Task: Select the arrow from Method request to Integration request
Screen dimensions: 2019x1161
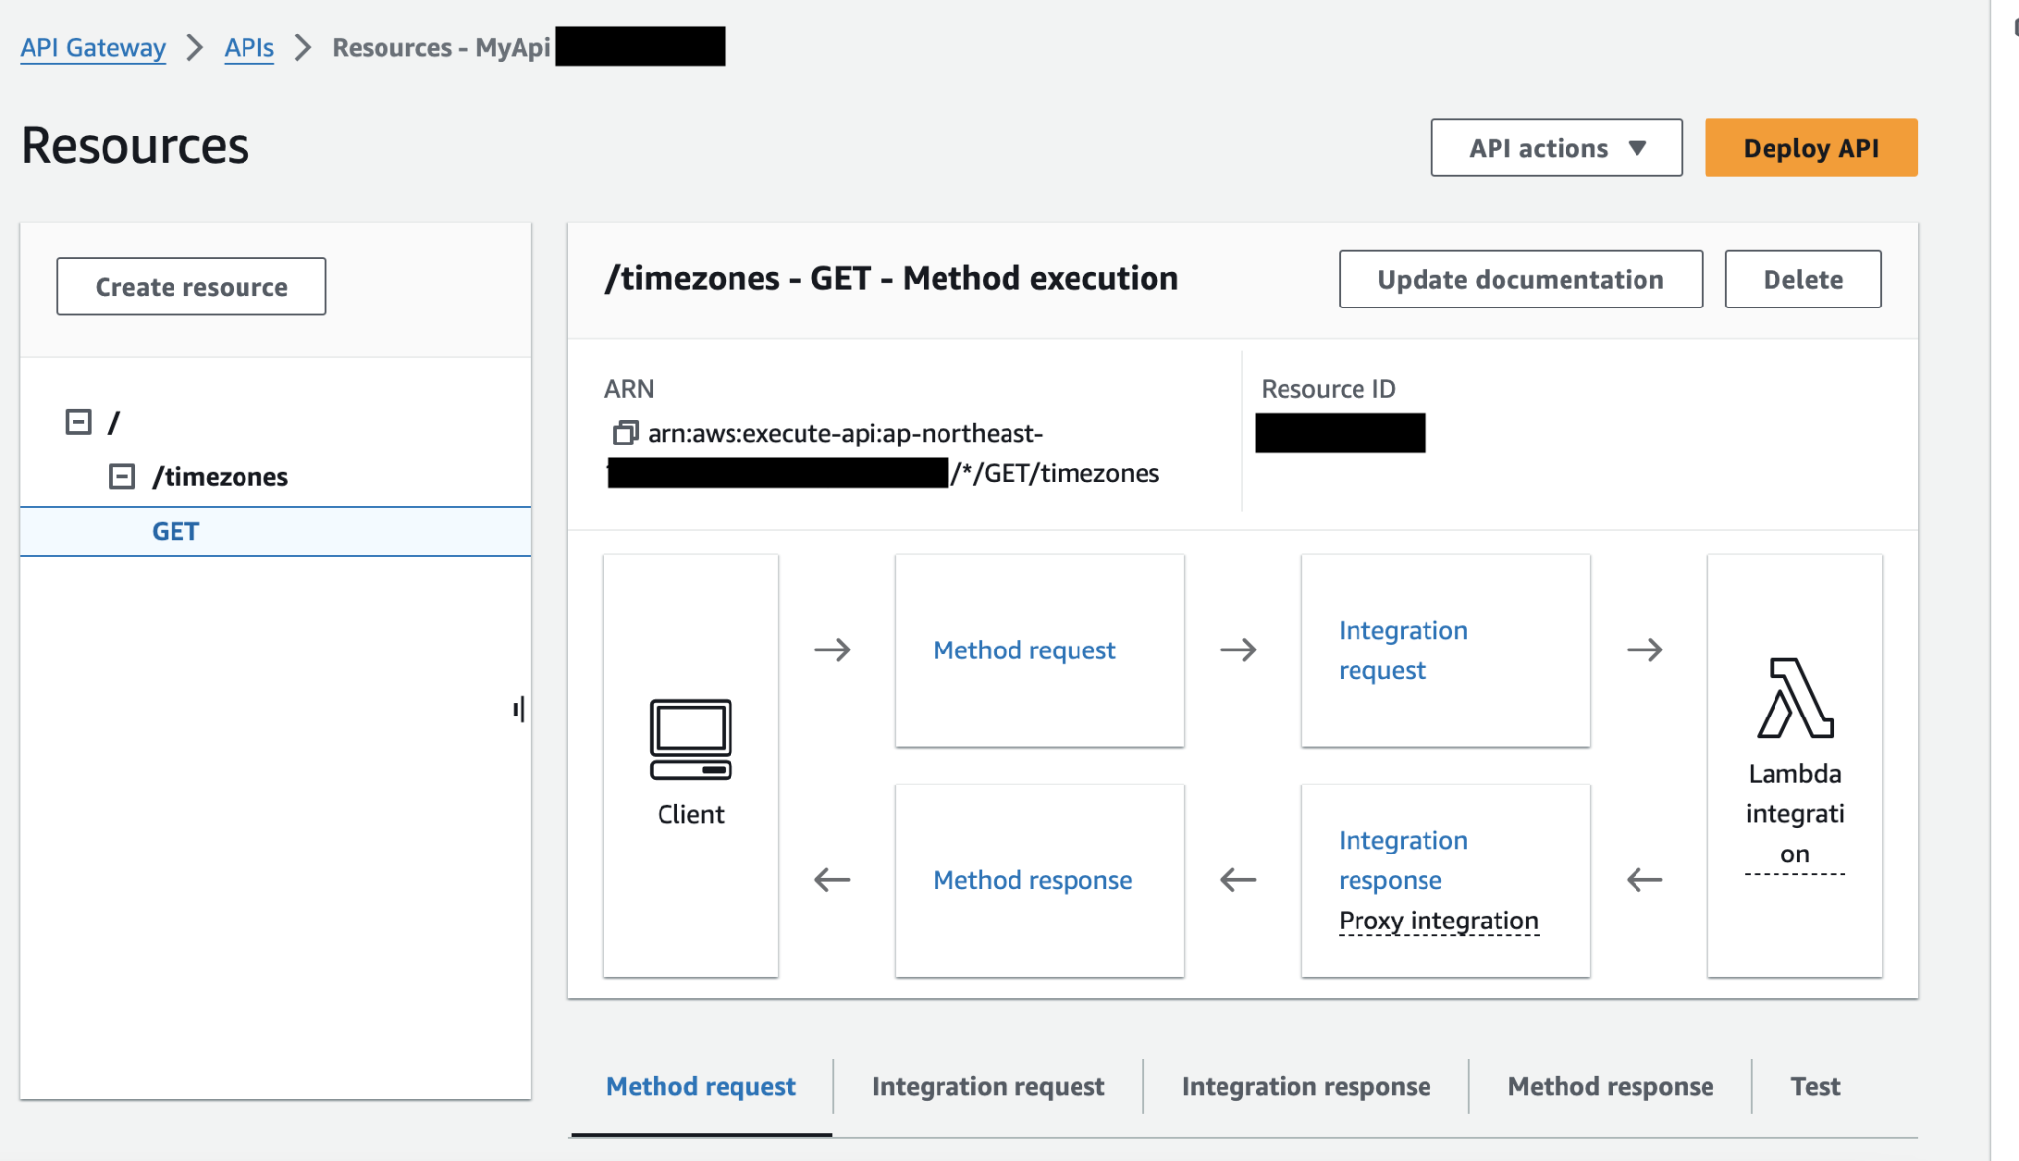Action: click(1240, 649)
